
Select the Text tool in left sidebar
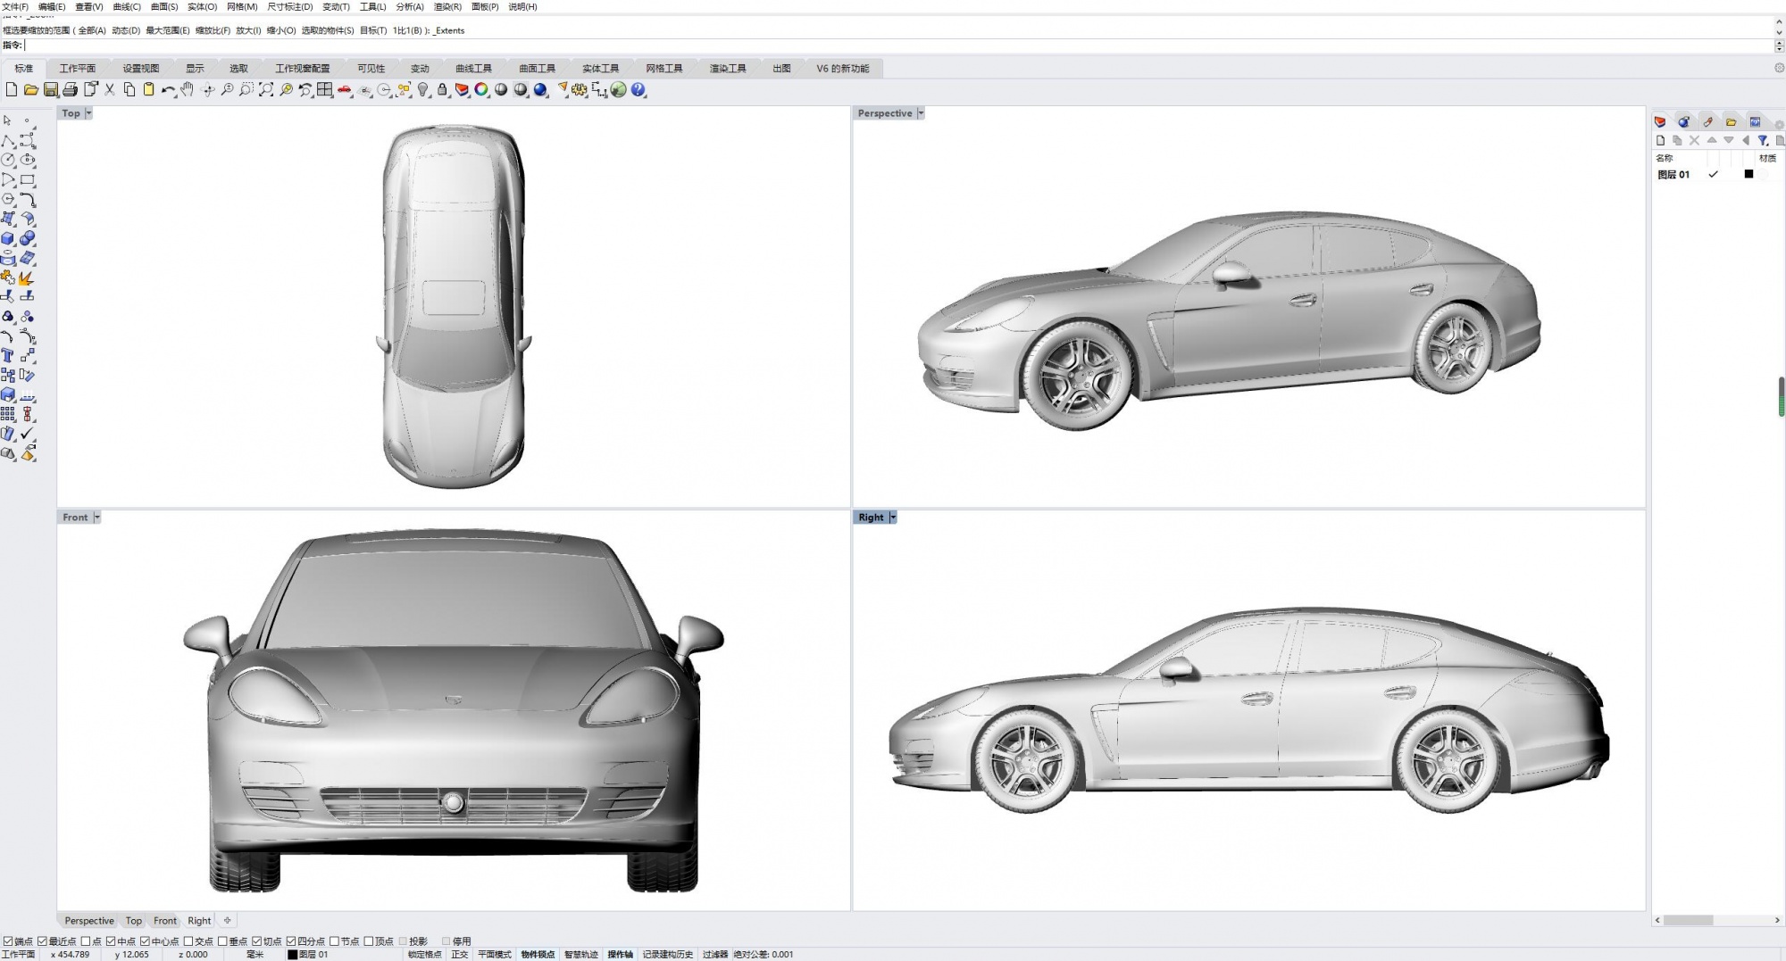(8, 356)
